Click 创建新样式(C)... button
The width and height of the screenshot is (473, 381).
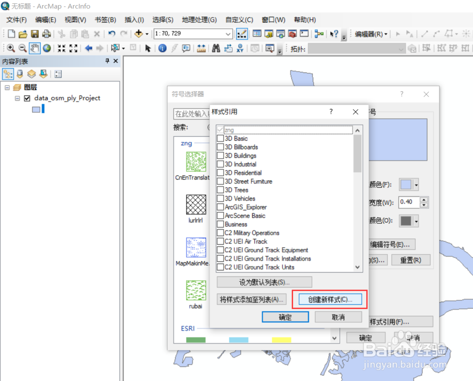(330, 300)
